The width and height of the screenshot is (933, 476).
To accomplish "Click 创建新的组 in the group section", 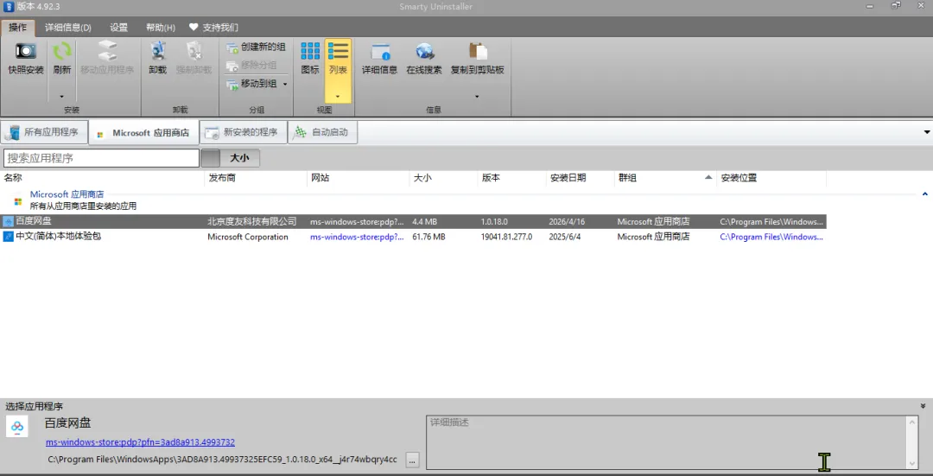I will pyautogui.click(x=256, y=47).
